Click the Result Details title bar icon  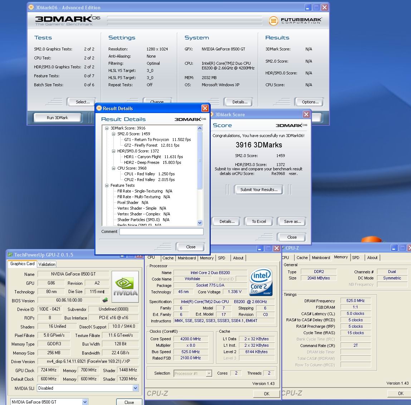[x=99, y=108]
